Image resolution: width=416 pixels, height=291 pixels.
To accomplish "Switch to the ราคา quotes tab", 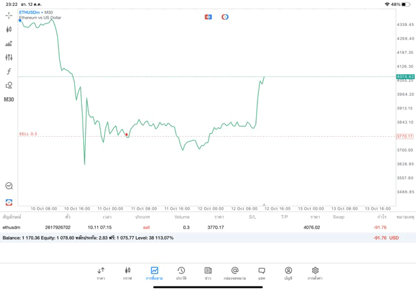I will click(101, 273).
